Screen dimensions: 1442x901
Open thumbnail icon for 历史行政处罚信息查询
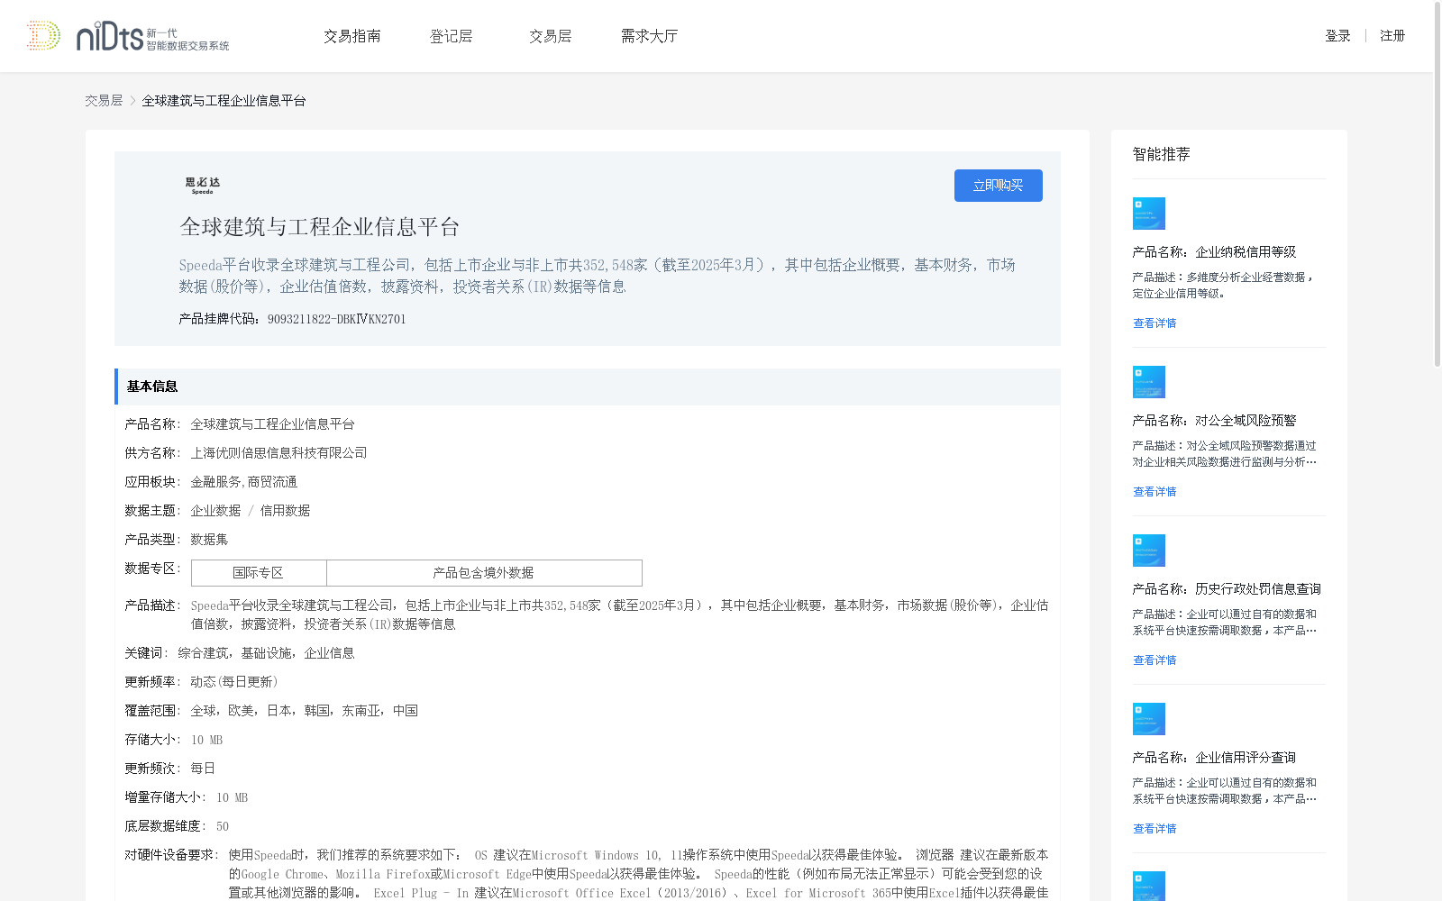coord(1148,551)
